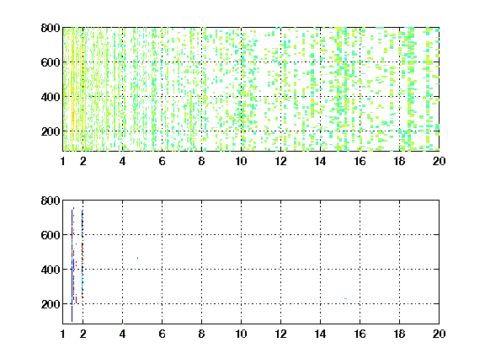Click the 200 y-axis label of top plot
Viewport: 485px width, 364px height.
pyautogui.click(x=51, y=131)
